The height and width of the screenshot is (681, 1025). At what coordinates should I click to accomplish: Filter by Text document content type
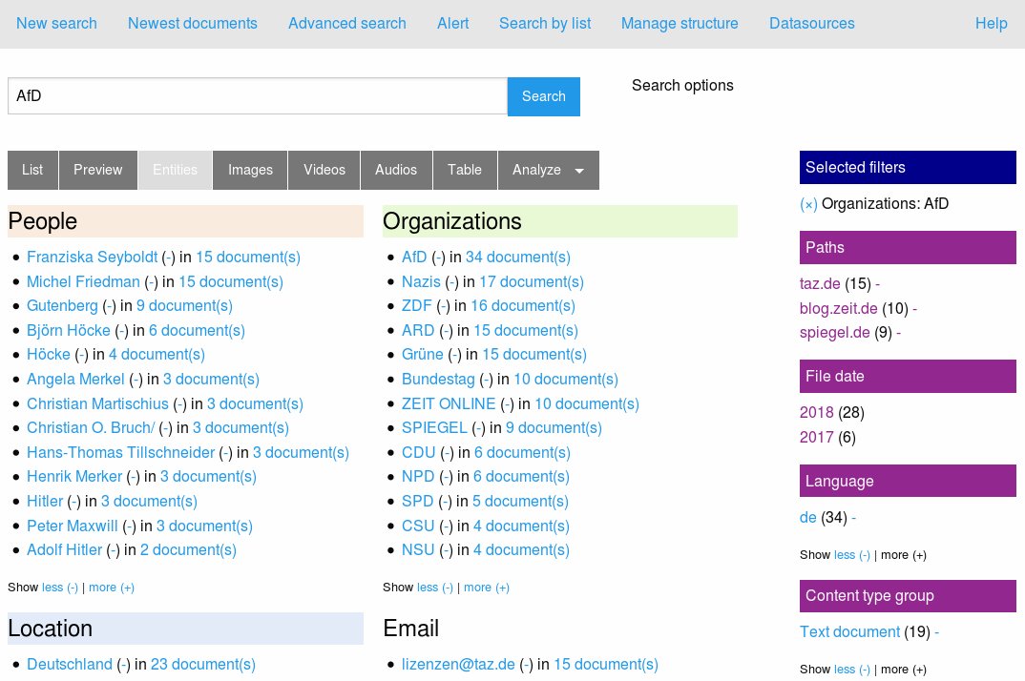pos(849,632)
